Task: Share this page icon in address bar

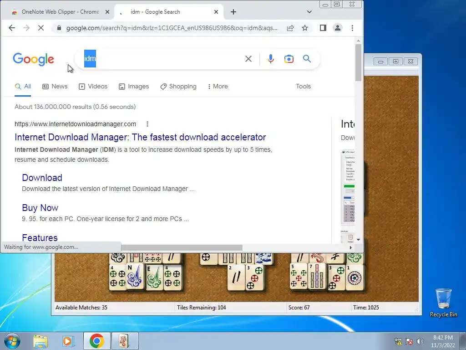Action: pyautogui.click(x=290, y=28)
